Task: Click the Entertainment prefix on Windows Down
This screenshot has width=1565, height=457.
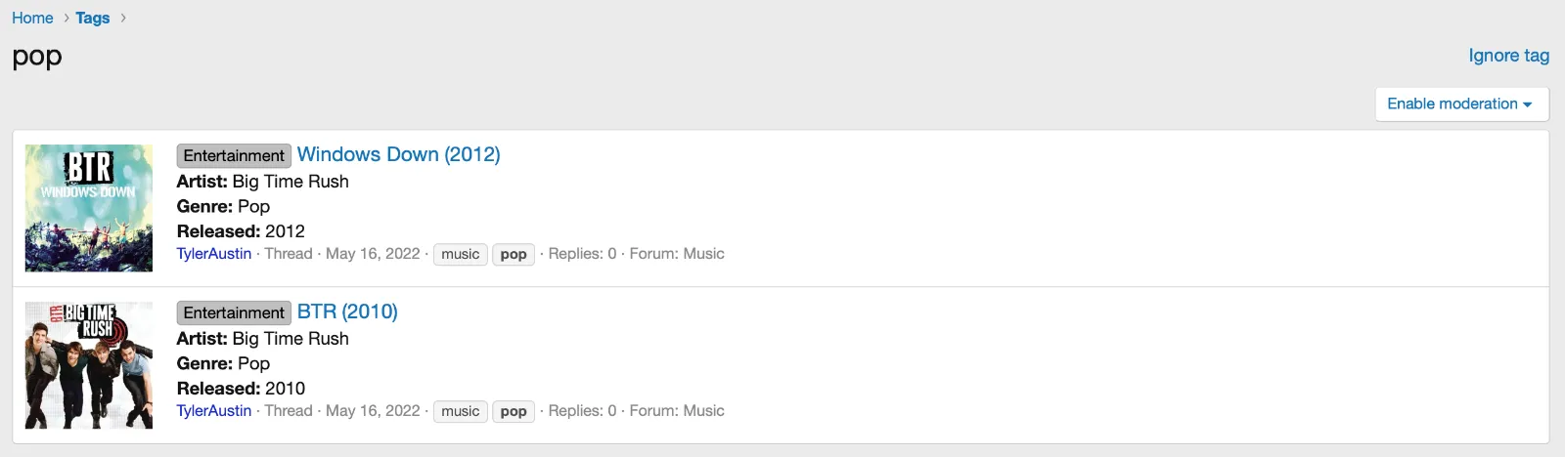Action: tap(234, 155)
